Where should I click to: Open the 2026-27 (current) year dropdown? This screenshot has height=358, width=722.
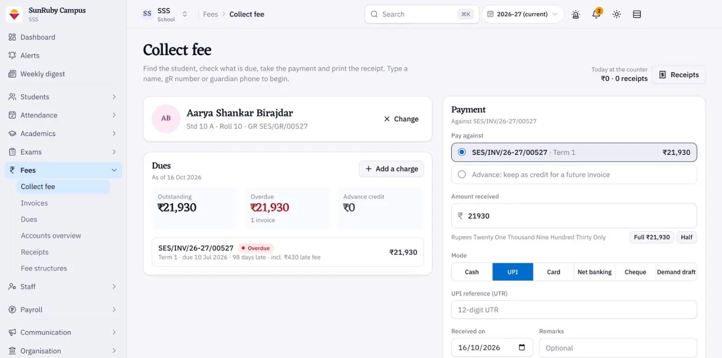coord(523,14)
